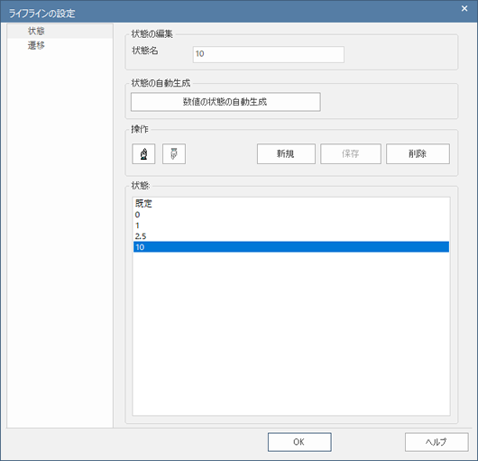Image resolution: width=478 pixels, height=461 pixels.
Task: Click into the 状態名 text field
Action: pyautogui.click(x=268, y=54)
